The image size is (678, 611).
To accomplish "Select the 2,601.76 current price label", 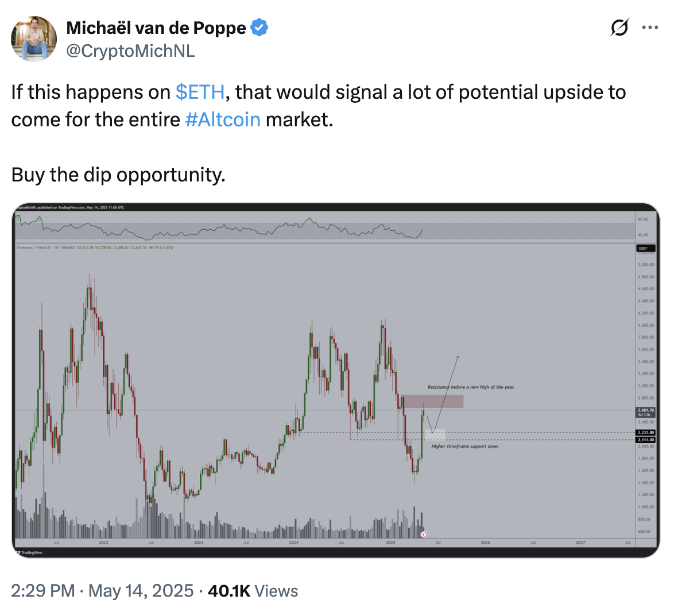I will [645, 412].
